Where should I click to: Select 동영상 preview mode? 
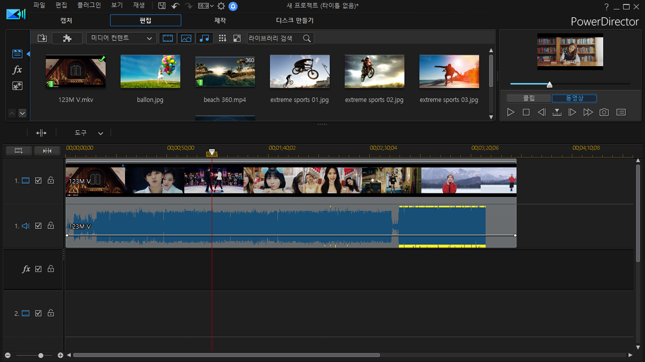(574, 98)
